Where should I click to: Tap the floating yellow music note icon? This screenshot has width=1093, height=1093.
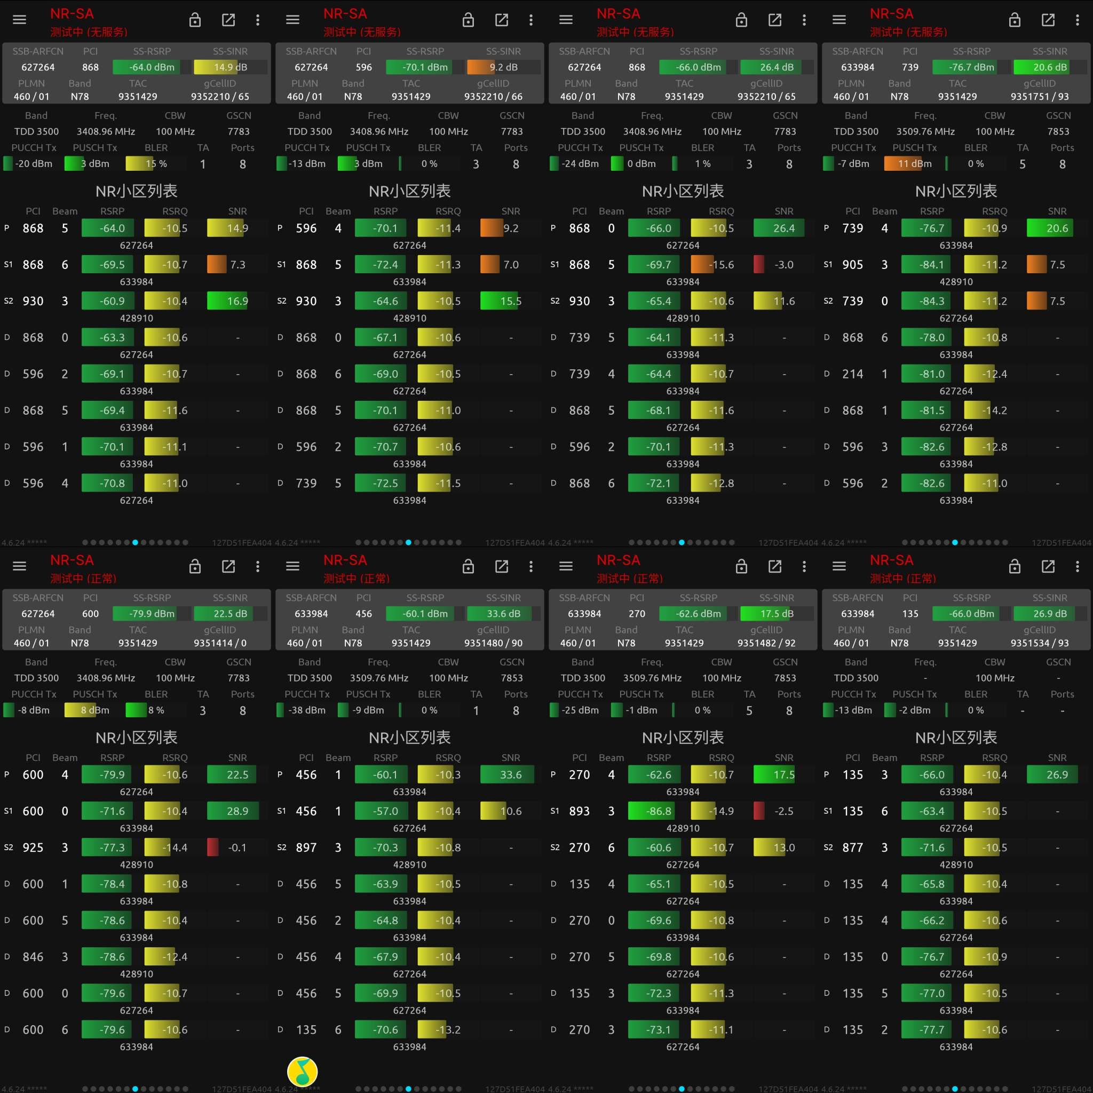coord(303,1071)
